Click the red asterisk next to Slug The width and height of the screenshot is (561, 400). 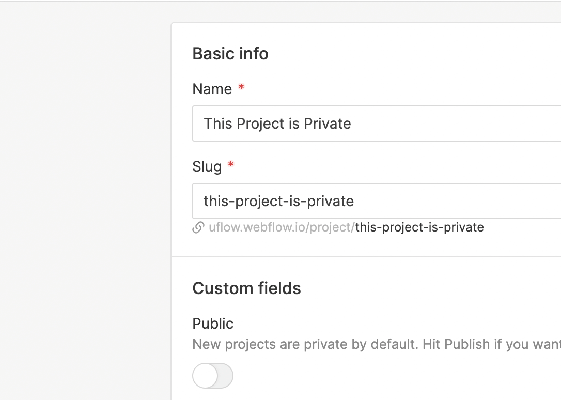pyautogui.click(x=231, y=165)
